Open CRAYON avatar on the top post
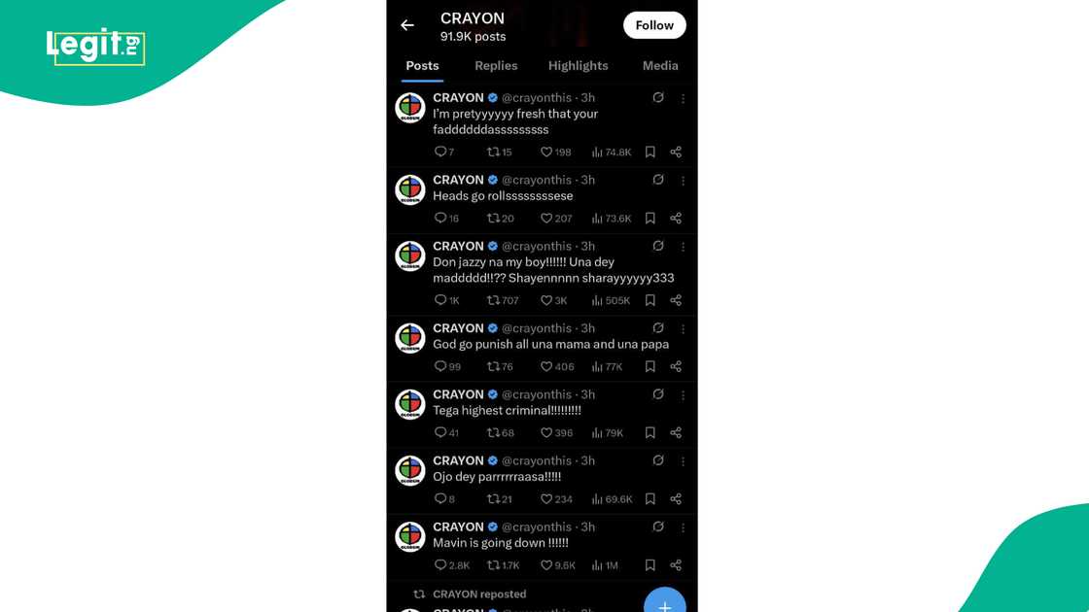The width and height of the screenshot is (1089, 612). pyautogui.click(x=409, y=108)
